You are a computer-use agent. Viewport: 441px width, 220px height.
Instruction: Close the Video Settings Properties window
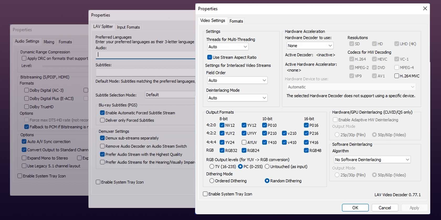point(425,8)
